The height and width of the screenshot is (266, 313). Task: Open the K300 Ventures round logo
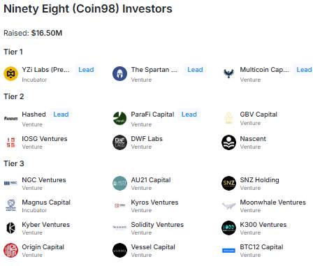point(228,228)
